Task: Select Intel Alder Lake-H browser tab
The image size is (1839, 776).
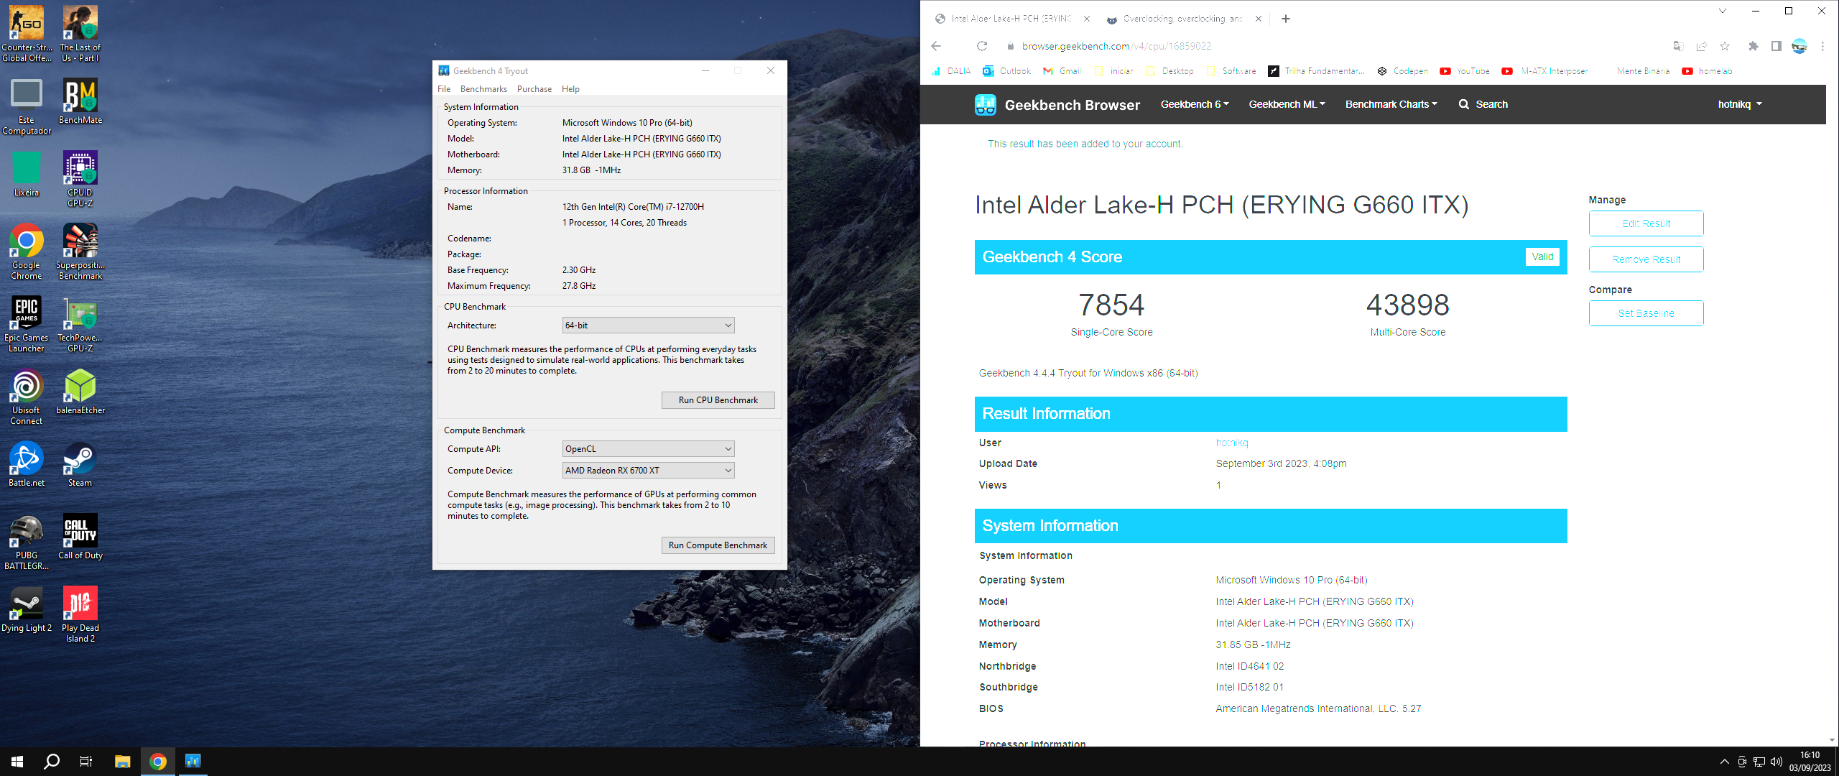Action: (1011, 19)
